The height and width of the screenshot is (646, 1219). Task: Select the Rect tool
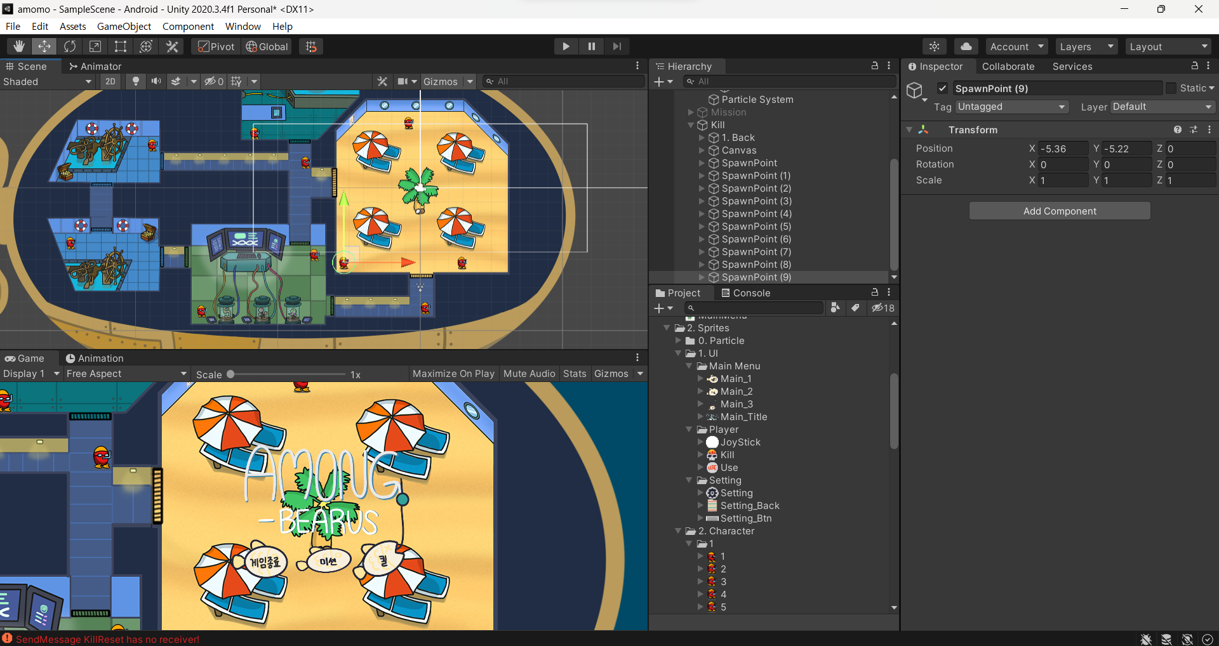pos(121,46)
